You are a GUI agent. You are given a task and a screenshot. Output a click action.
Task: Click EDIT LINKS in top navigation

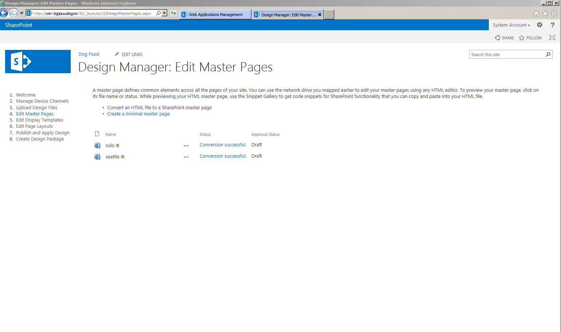(x=129, y=54)
